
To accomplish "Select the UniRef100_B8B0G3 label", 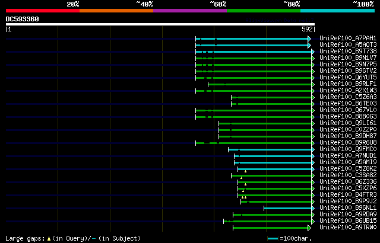I will (348, 117).
